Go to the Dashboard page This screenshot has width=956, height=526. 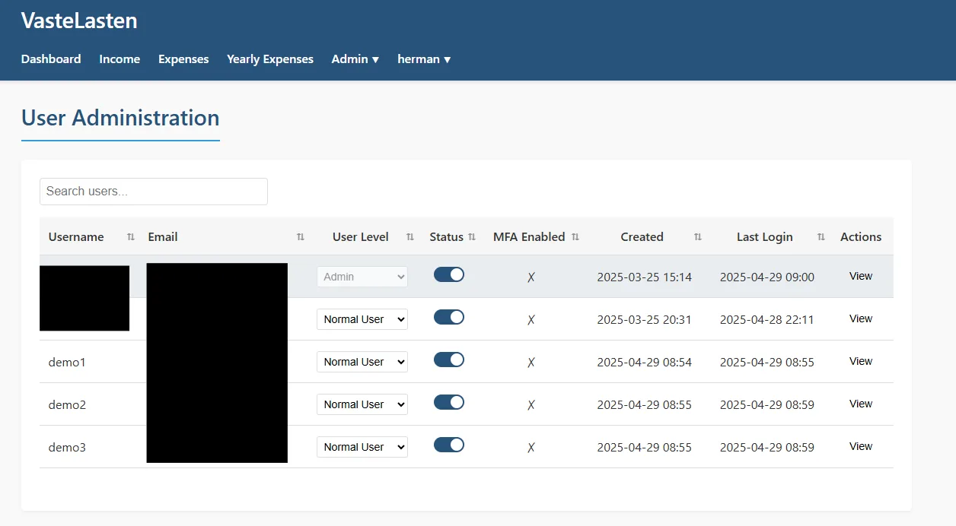pyautogui.click(x=51, y=59)
